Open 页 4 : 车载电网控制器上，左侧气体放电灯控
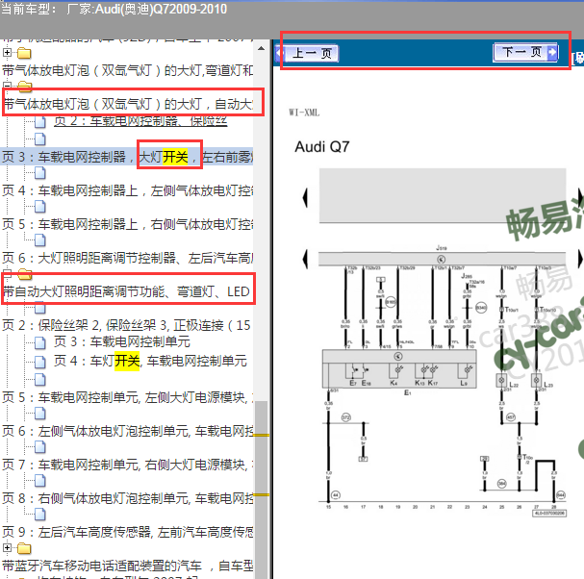Viewport: 584px width, 579px height. tap(128, 190)
